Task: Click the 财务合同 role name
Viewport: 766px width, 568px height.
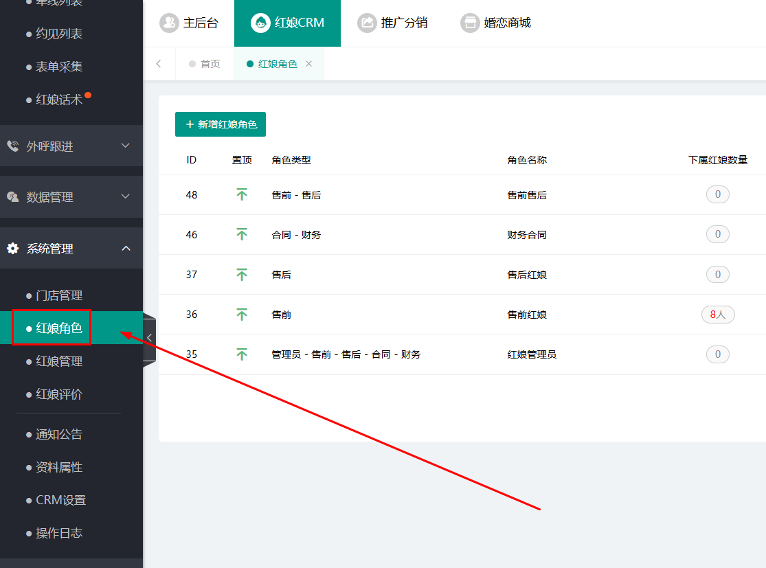Action: pyautogui.click(x=527, y=235)
